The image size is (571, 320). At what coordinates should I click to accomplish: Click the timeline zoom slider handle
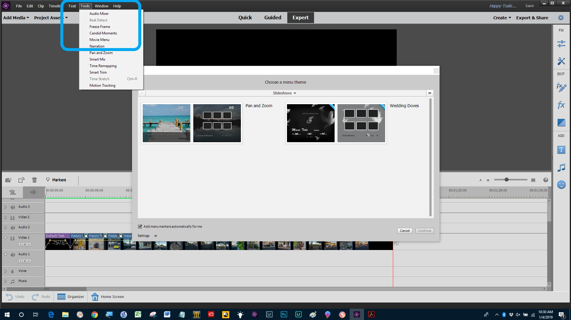coord(506,180)
